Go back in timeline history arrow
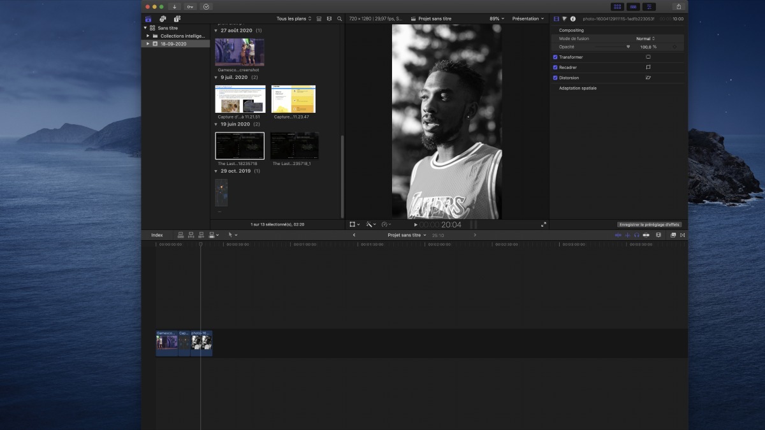The width and height of the screenshot is (765, 430). point(354,235)
